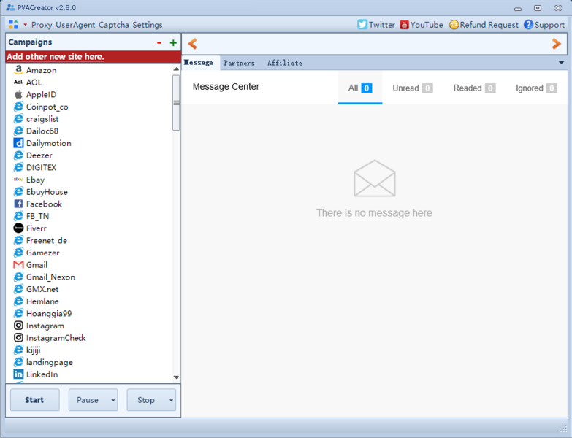Click the Deezer browser icon
This screenshot has height=438, width=572.
(18, 155)
